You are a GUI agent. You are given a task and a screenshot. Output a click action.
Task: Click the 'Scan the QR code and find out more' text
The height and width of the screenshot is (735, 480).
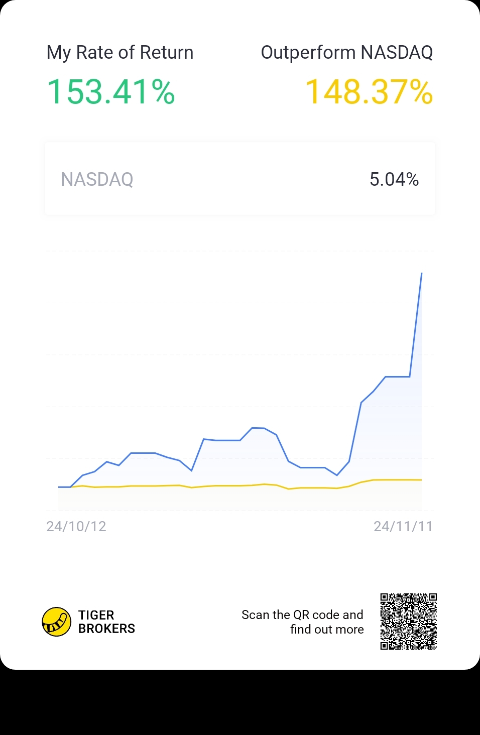pyautogui.click(x=302, y=622)
